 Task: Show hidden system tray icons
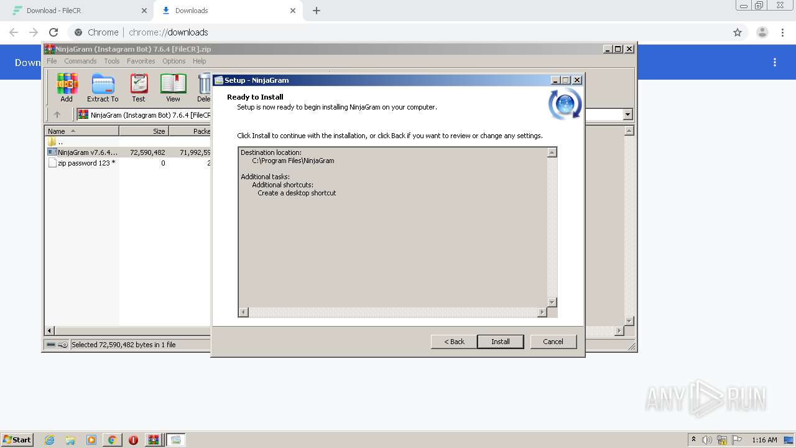click(x=693, y=440)
